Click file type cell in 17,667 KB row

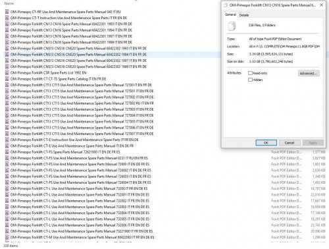click(x=286, y=201)
